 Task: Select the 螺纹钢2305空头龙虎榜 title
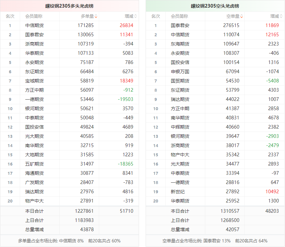pos(215,6)
